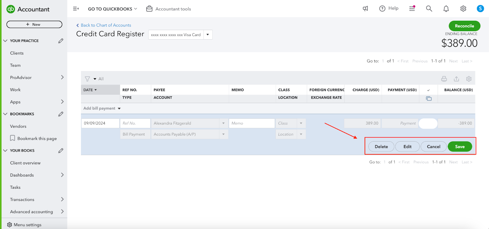Click the $389.00 ending balance
The image size is (489, 229).
[x=459, y=43]
